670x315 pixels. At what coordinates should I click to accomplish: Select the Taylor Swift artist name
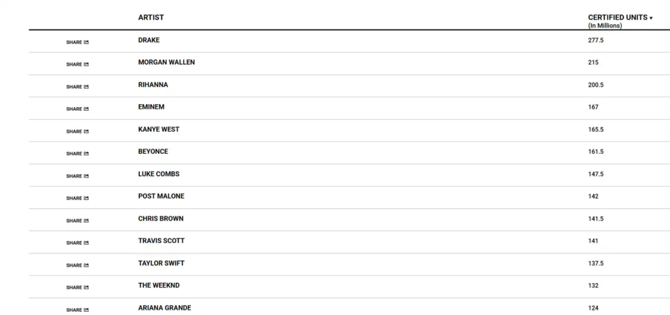click(161, 263)
